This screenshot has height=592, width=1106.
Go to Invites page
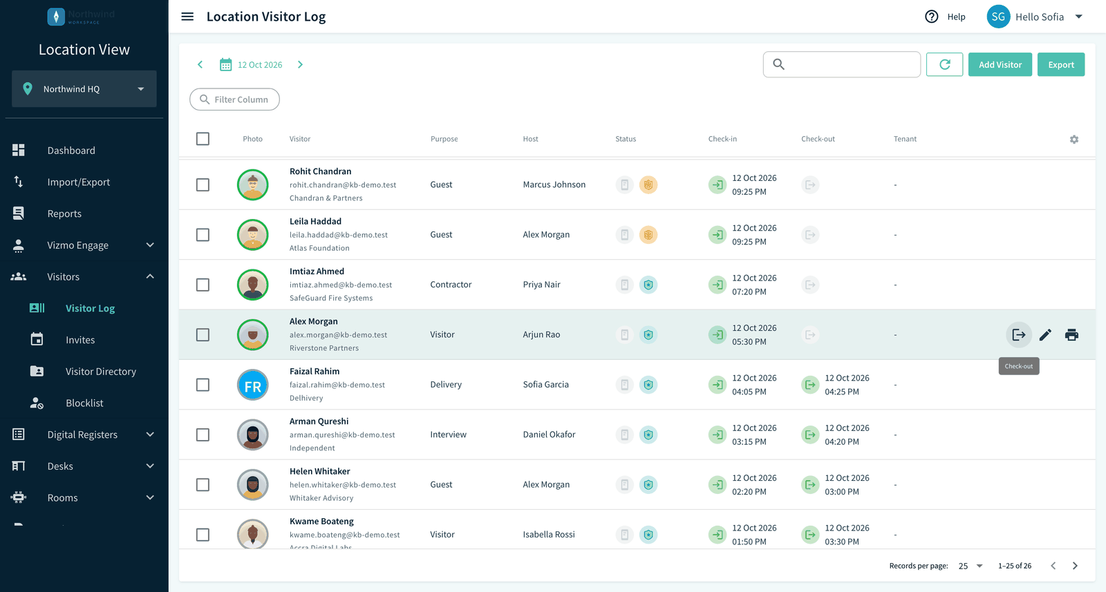pos(84,340)
